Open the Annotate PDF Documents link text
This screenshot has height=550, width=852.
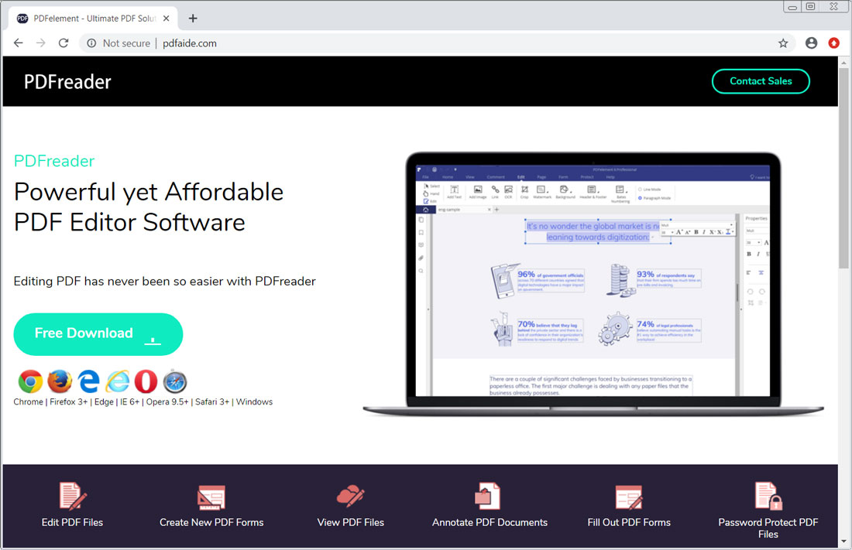click(x=490, y=522)
